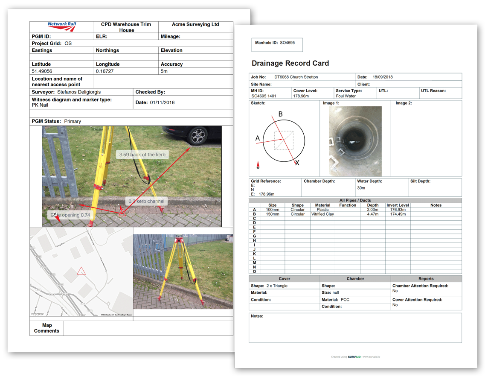485x377 pixels.
Task: Click the "All Pipes / Ducts" table header
Action: pos(355,200)
